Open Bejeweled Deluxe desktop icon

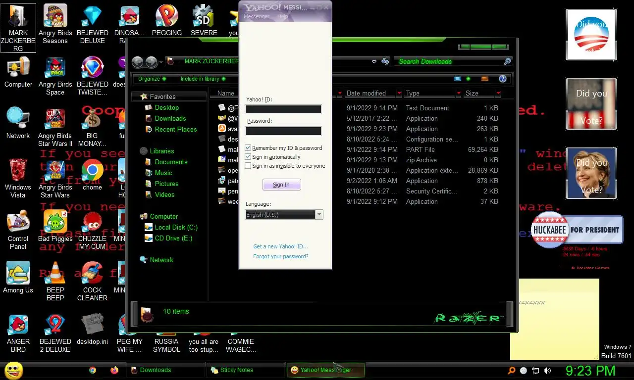click(92, 24)
